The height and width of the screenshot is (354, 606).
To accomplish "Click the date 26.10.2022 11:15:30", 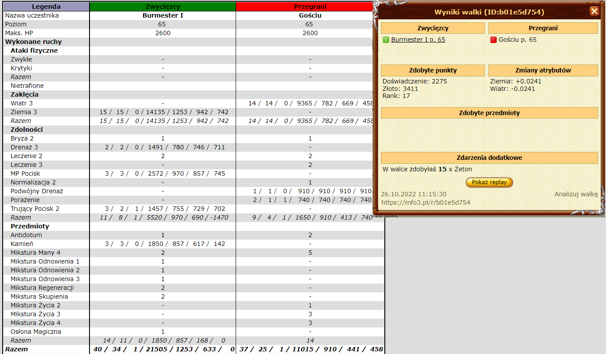I will (x=414, y=194).
